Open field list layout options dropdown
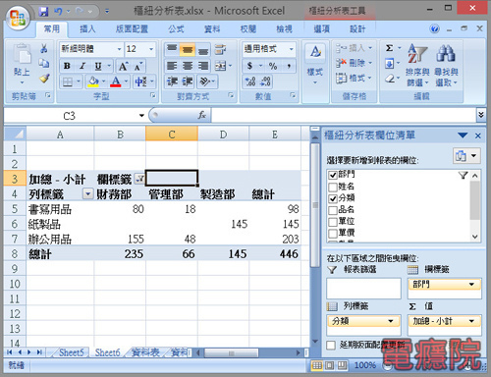491x377 pixels. 466,156
